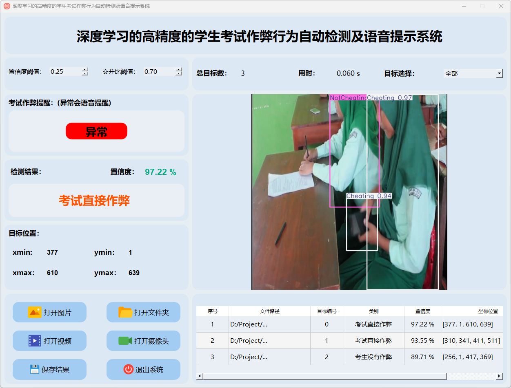This screenshot has height=388, width=511.
Task: Click the 目标编号 column header
Action: coord(327,311)
